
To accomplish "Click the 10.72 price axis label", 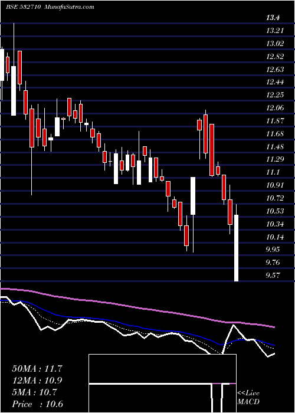I will point(275,198).
